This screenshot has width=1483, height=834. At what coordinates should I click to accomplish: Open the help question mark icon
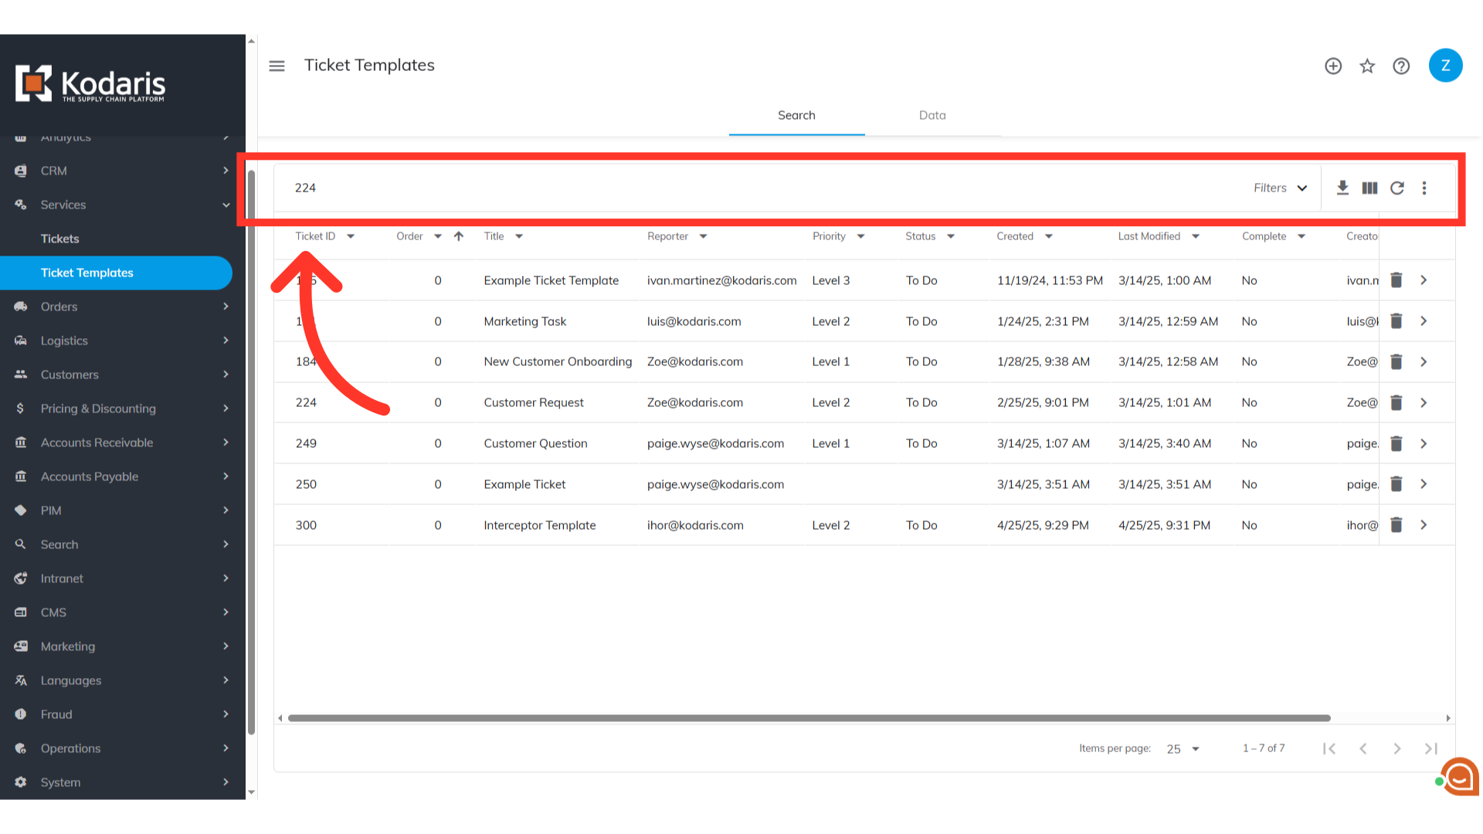tap(1401, 66)
